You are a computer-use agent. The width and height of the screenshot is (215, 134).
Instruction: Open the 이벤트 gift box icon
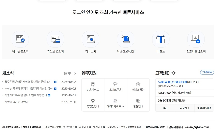[x=161, y=39]
